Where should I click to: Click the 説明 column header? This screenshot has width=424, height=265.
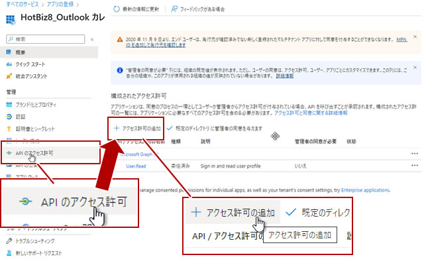pos(205,141)
